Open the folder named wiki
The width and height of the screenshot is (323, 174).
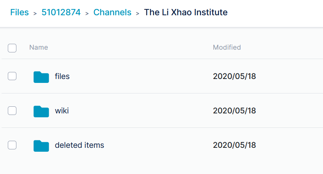[x=62, y=111]
